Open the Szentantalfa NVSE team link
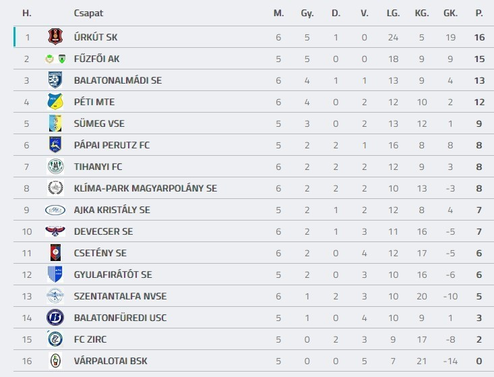 [120, 296]
